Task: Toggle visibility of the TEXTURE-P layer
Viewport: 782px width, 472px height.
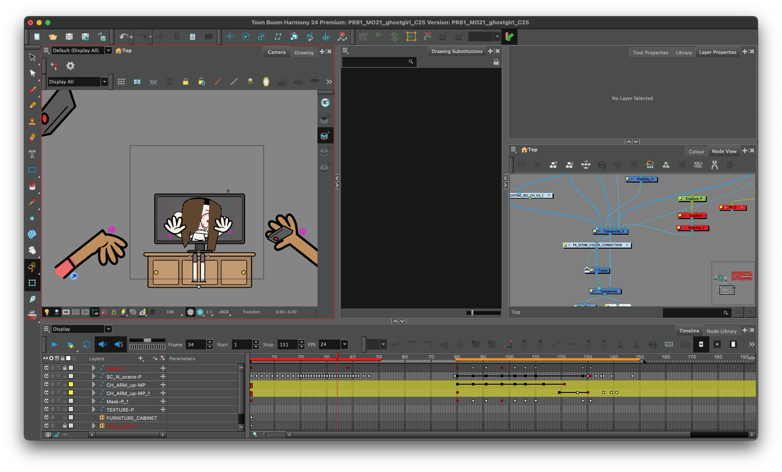Action: pyautogui.click(x=47, y=409)
